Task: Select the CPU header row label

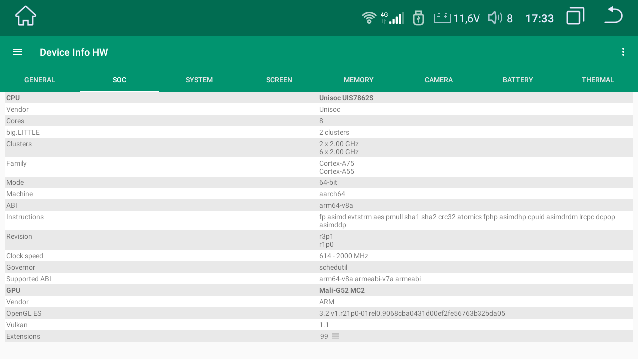Action: tap(13, 98)
